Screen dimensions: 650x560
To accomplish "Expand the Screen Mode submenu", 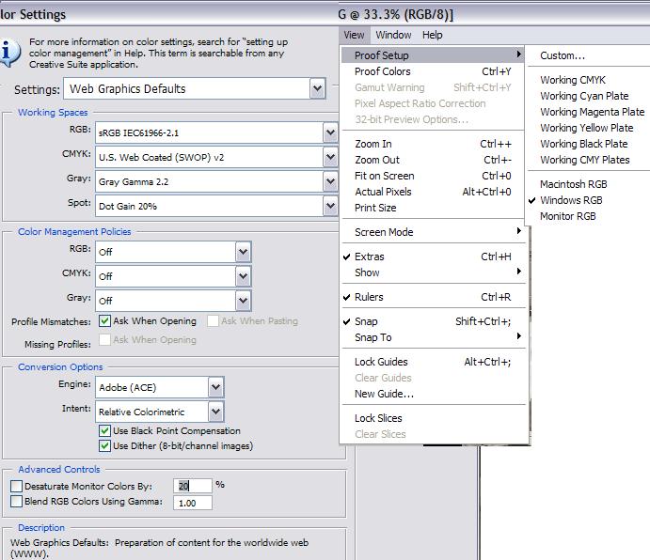I will point(433,232).
